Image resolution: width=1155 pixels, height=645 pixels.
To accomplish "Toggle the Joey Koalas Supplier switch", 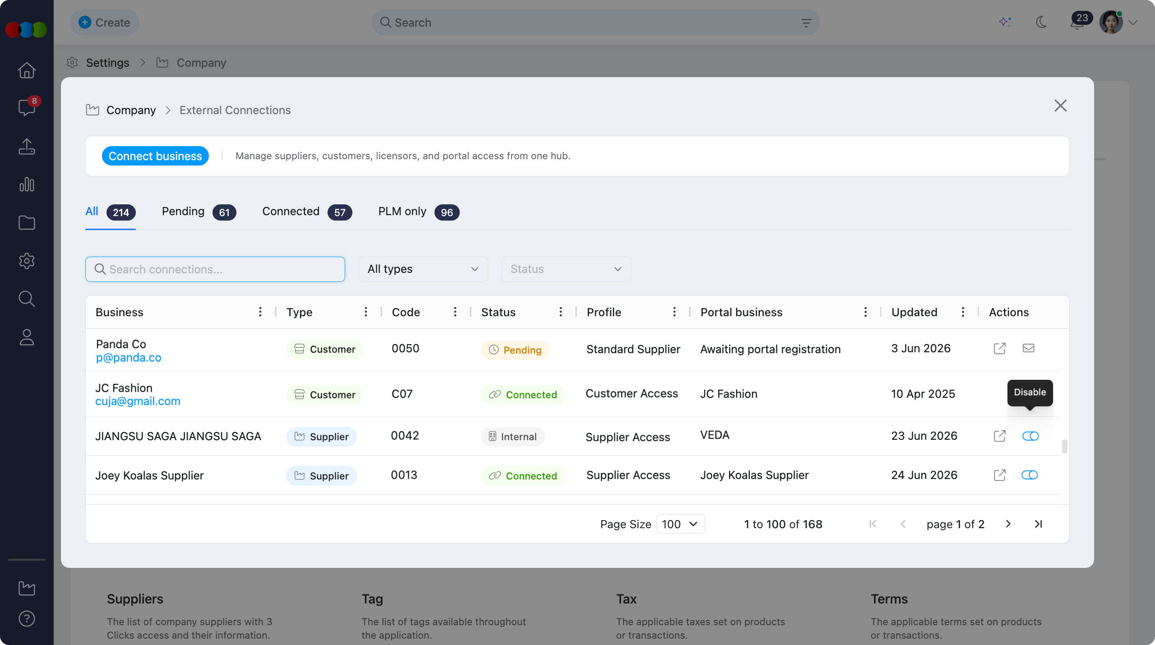I will click(1030, 475).
